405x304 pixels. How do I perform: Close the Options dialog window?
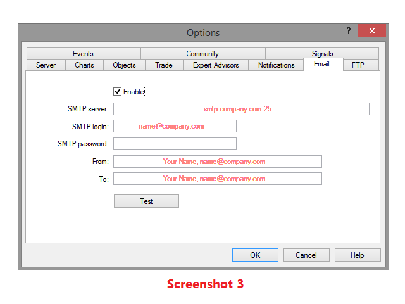click(x=371, y=31)
